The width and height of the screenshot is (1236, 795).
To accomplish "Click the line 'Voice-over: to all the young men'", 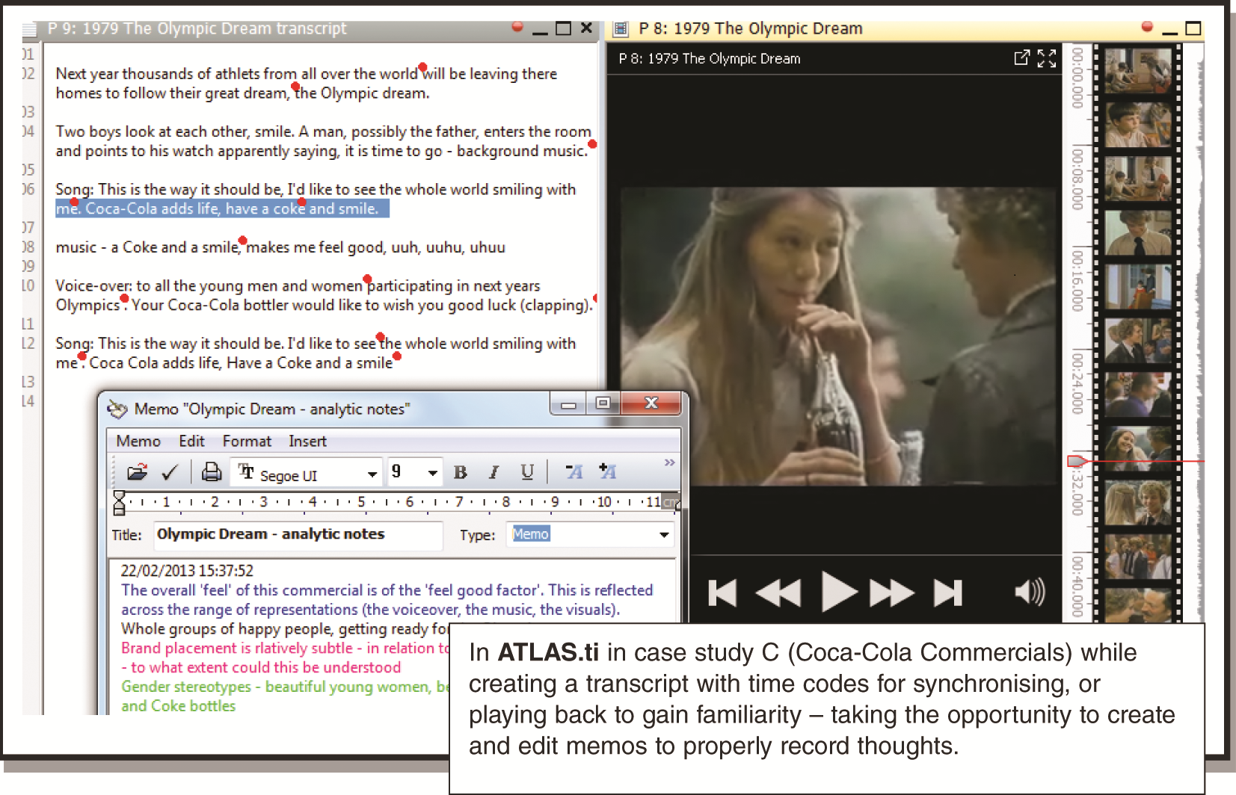I will click(298, 285).
